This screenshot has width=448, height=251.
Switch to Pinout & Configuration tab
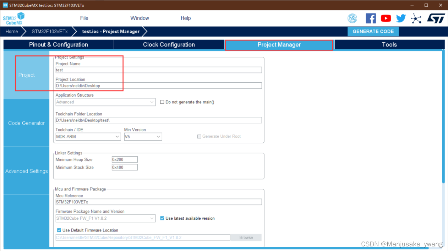click(59, 44)
